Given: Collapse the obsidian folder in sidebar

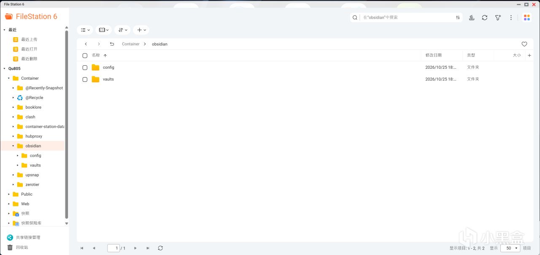Looking at the screenshot, I should coord(13,146).
